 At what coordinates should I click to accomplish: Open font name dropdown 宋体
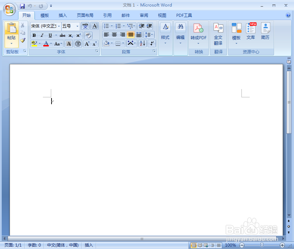59,26
